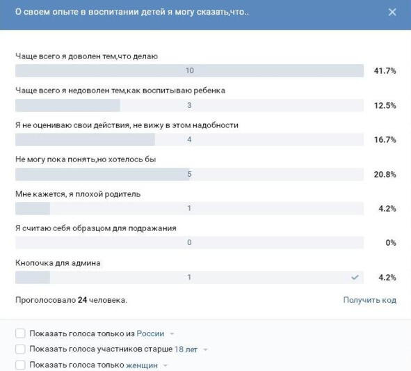Open the country dropdown arrow next to России

pos(172,334)
